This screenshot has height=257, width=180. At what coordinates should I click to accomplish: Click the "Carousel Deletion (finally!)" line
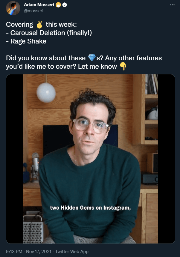coord(49,33)
